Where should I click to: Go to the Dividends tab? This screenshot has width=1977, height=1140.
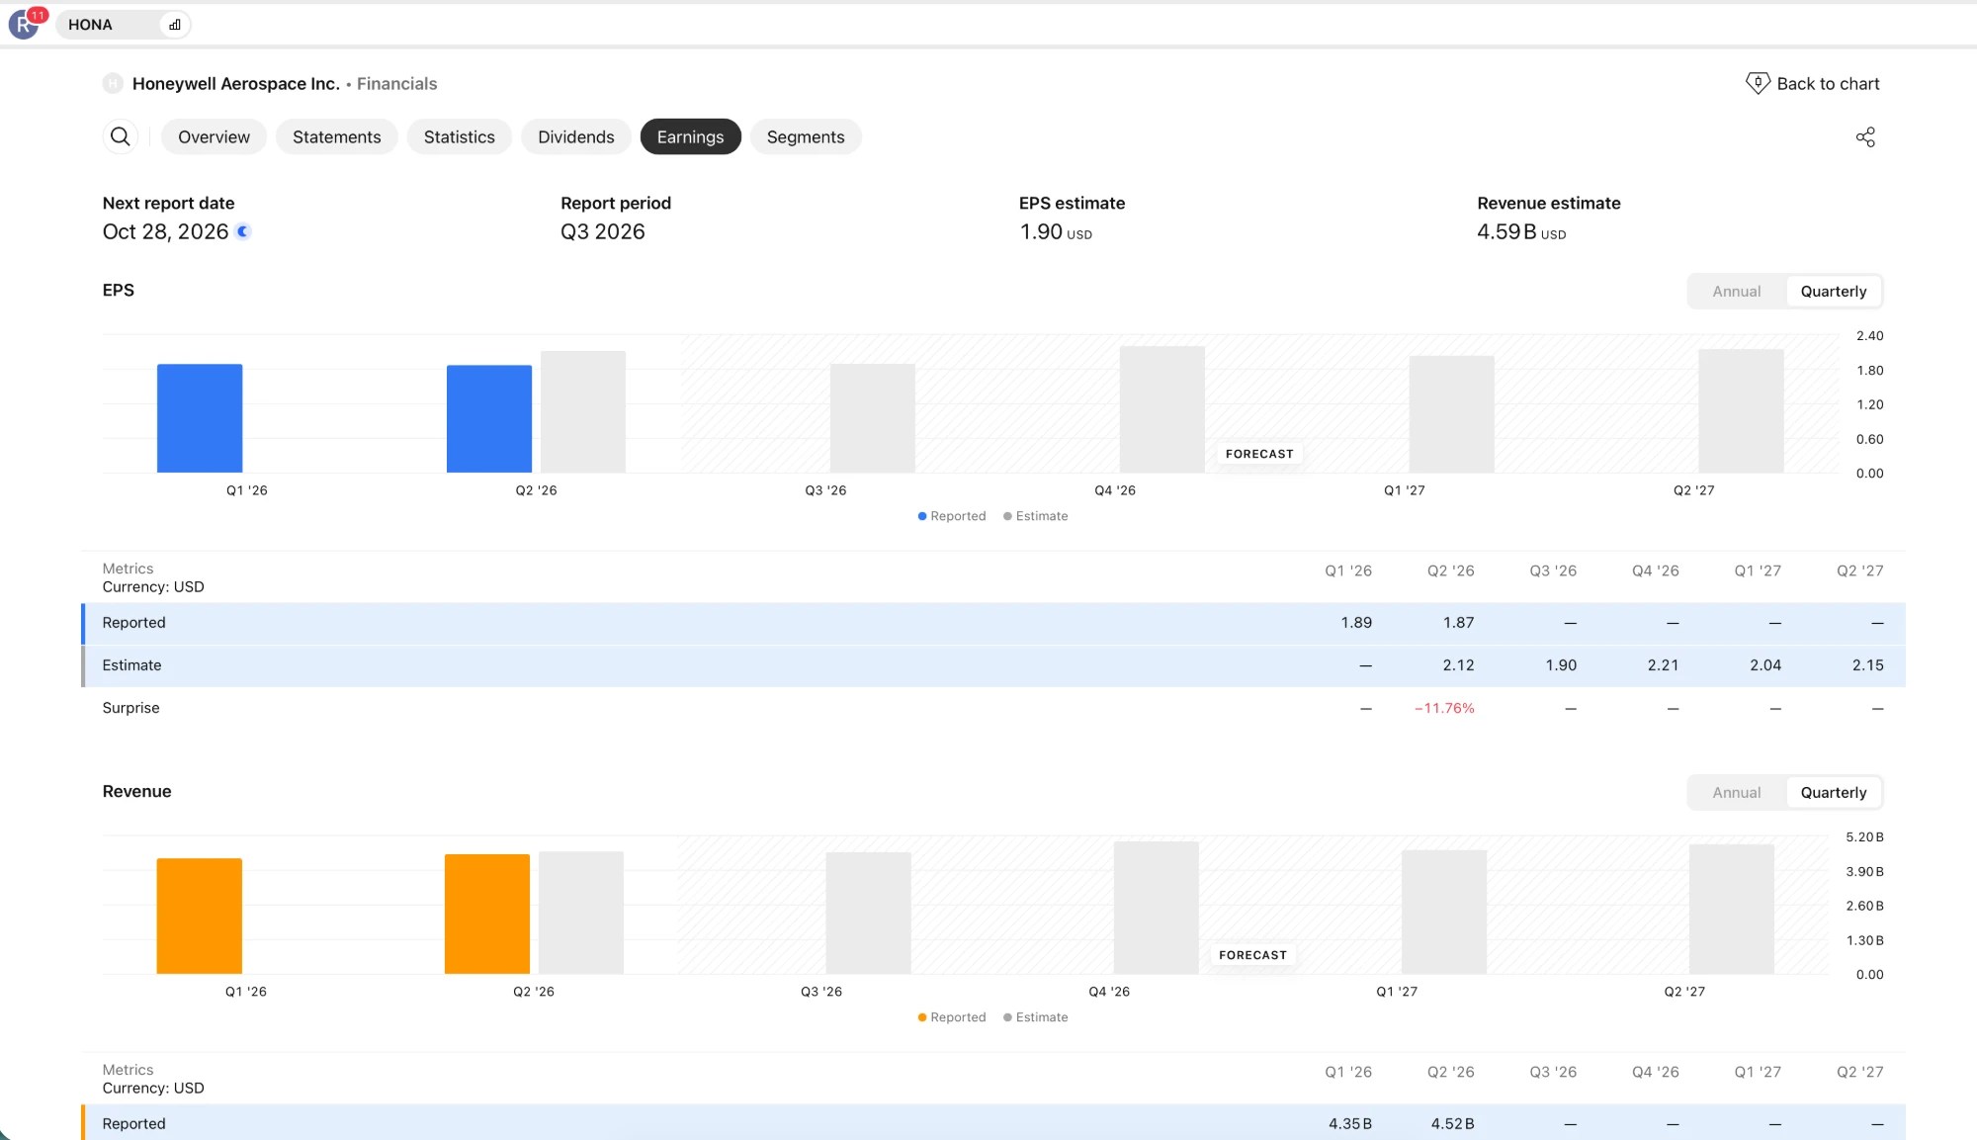576,136
